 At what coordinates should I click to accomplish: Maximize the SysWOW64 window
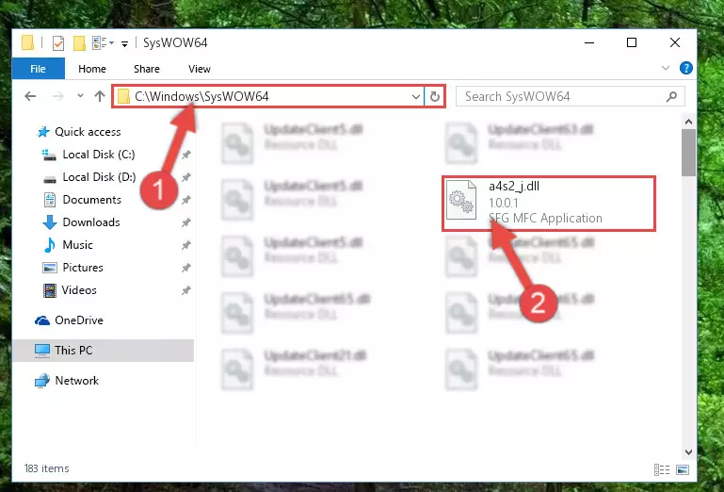point(632,42)
